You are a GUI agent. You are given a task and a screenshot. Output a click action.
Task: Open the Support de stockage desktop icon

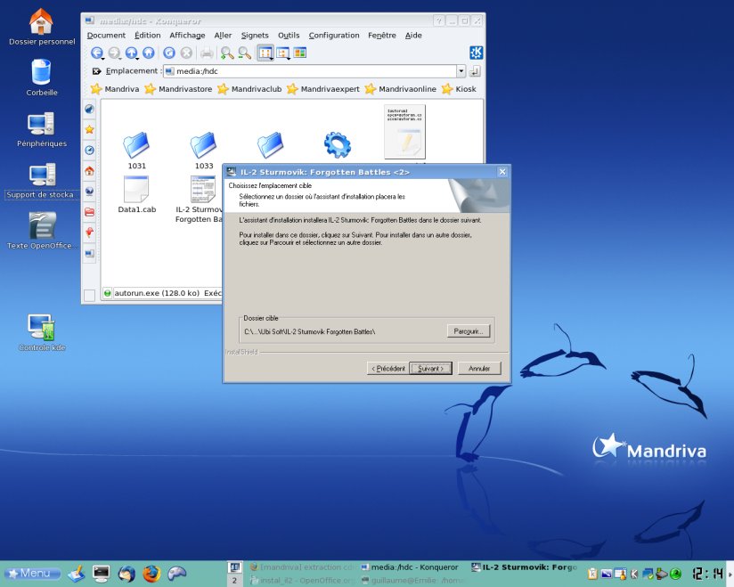pos(41,181)
